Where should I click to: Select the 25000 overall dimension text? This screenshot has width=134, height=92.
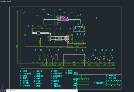coord(62,68)
